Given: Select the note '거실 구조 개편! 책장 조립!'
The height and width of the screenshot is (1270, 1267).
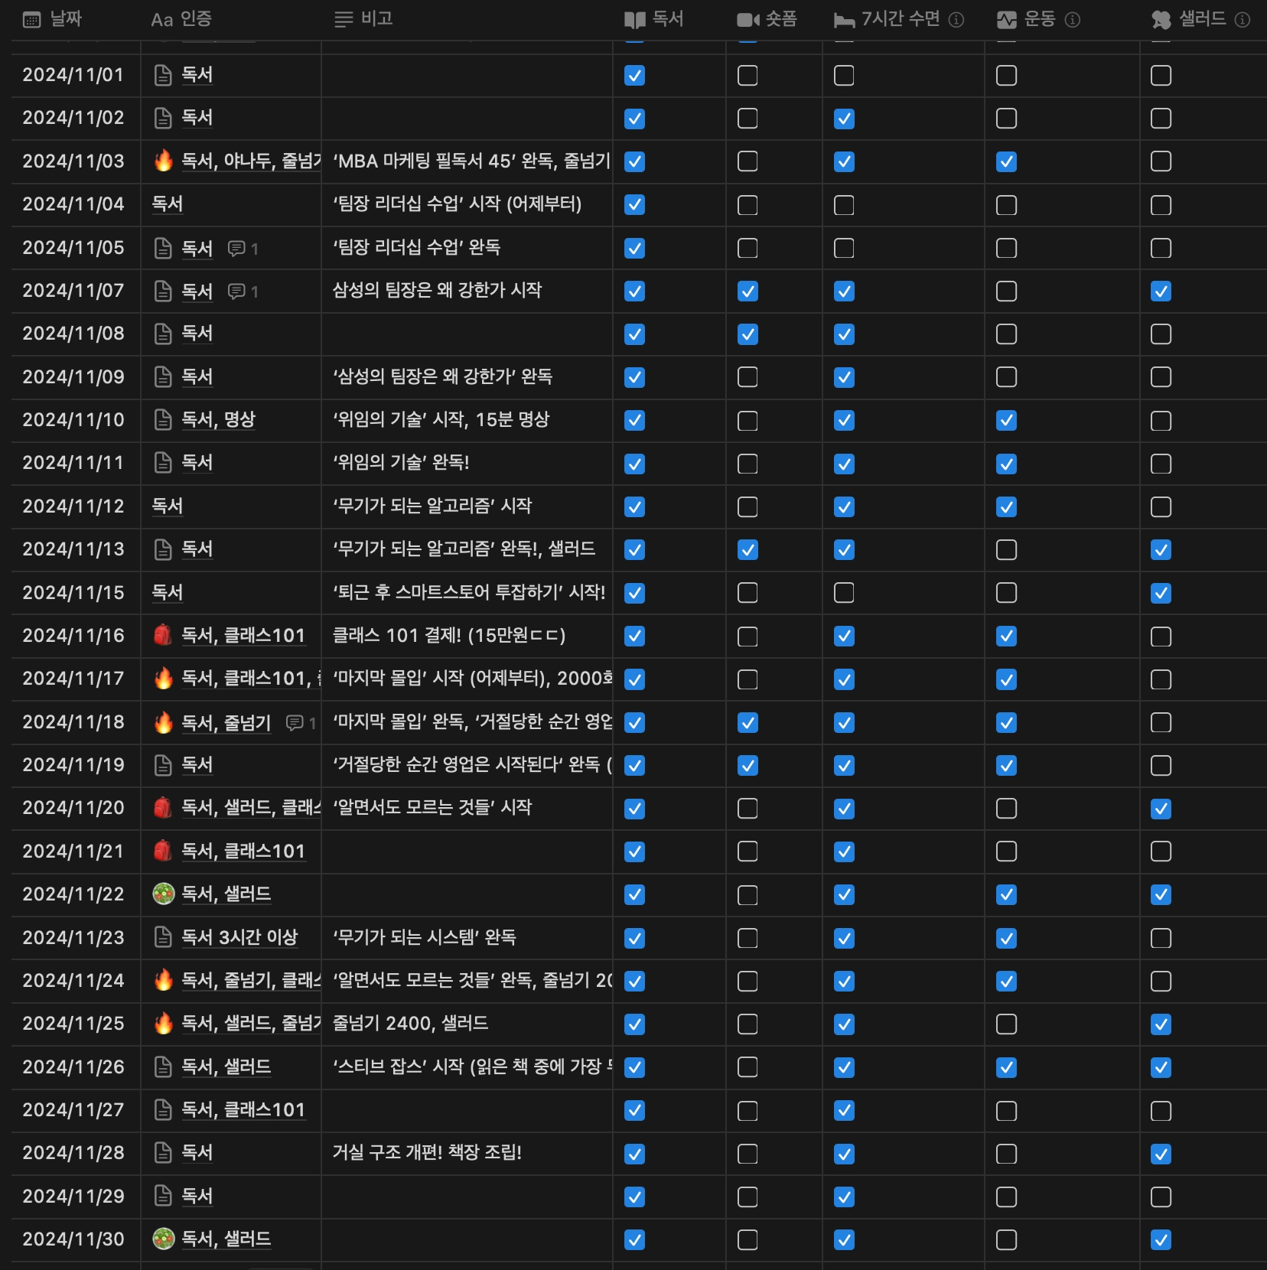Looking at the screenshot, I should tap(427, 1153).
